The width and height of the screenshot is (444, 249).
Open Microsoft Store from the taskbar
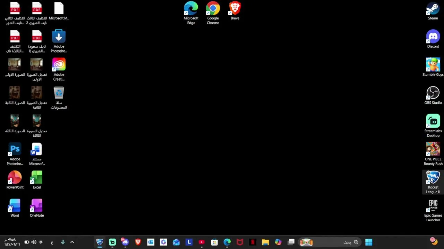tap(214, 242)
